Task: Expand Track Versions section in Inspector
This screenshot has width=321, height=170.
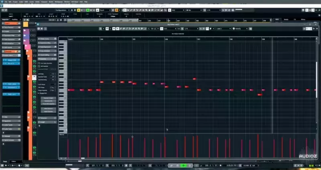Action: 11,27
